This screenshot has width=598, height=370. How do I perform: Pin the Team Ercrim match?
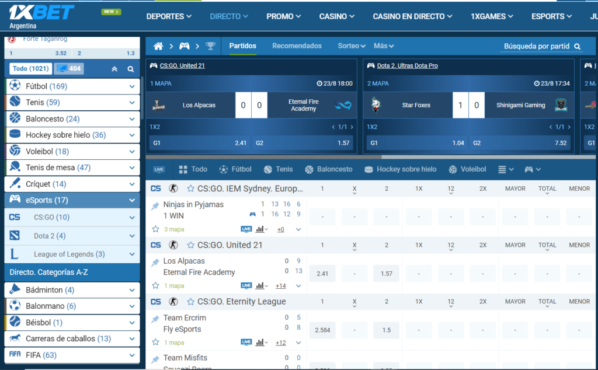coord(155,319)
